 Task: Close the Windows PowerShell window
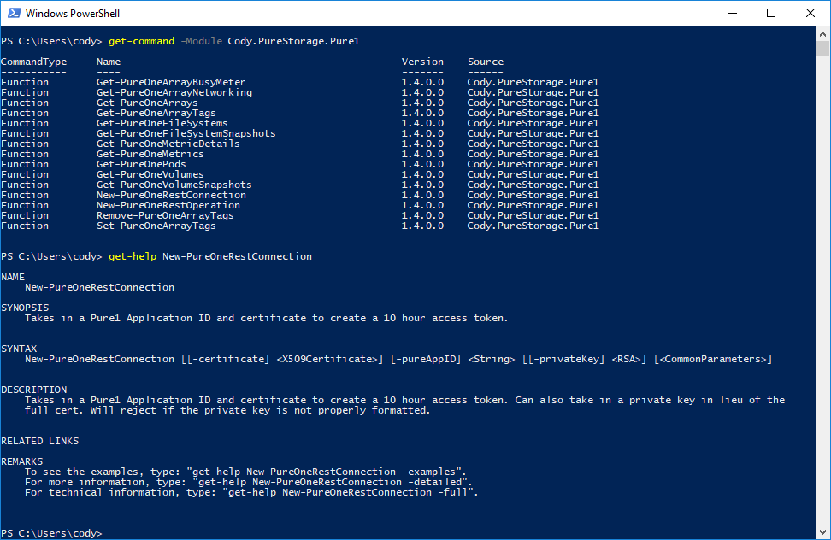pos(810,13)
